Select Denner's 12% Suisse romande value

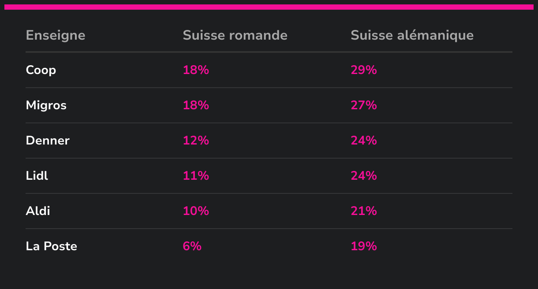click(196, 141)
